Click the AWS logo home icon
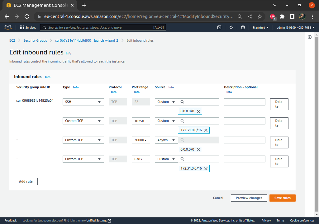 8,27
